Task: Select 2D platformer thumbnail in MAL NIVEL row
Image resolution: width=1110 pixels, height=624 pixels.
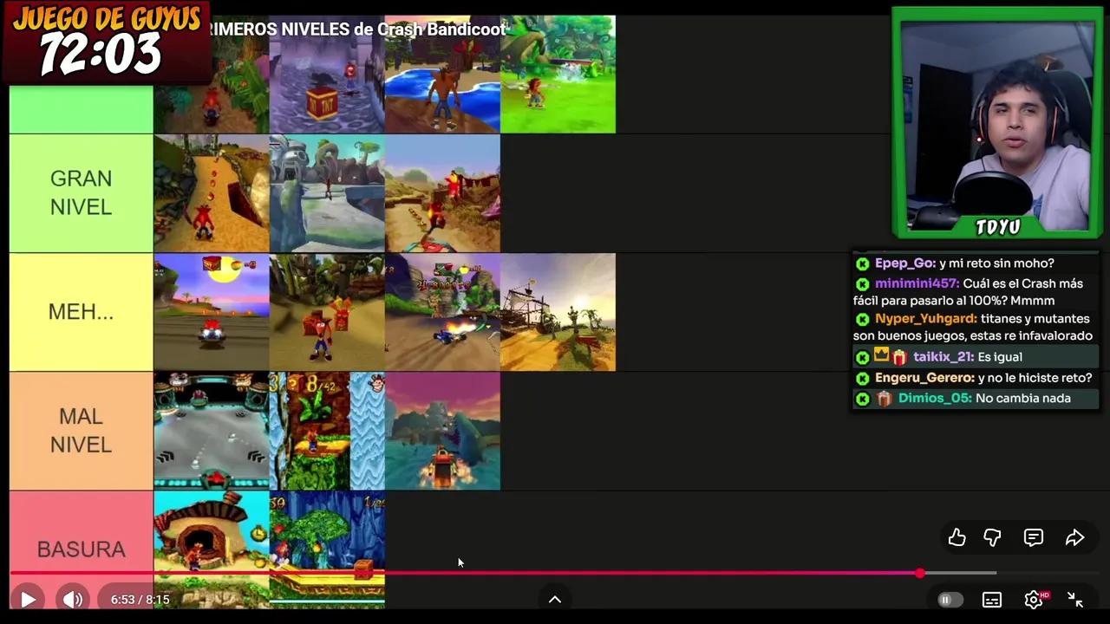Action: point(327,431)
